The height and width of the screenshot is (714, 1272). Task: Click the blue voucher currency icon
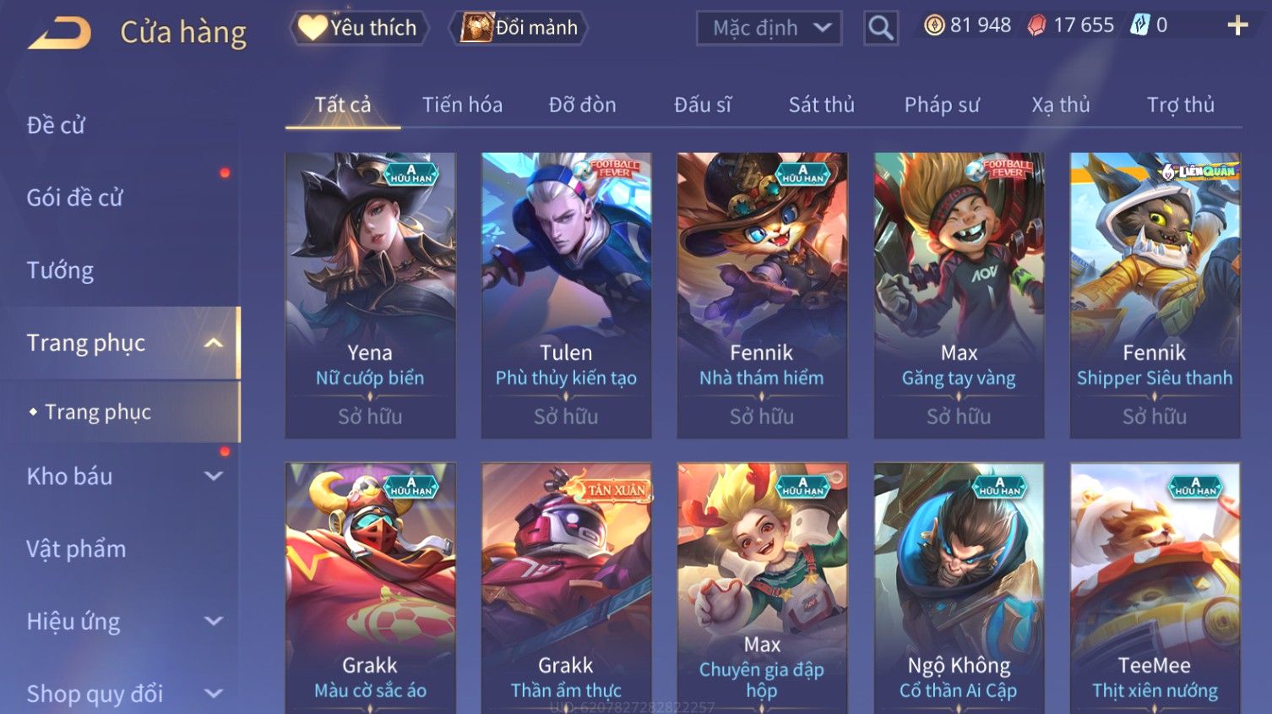pyautogui.click(x=1140, y=25)
